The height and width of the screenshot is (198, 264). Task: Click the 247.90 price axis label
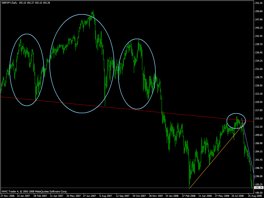coord(259,20)
